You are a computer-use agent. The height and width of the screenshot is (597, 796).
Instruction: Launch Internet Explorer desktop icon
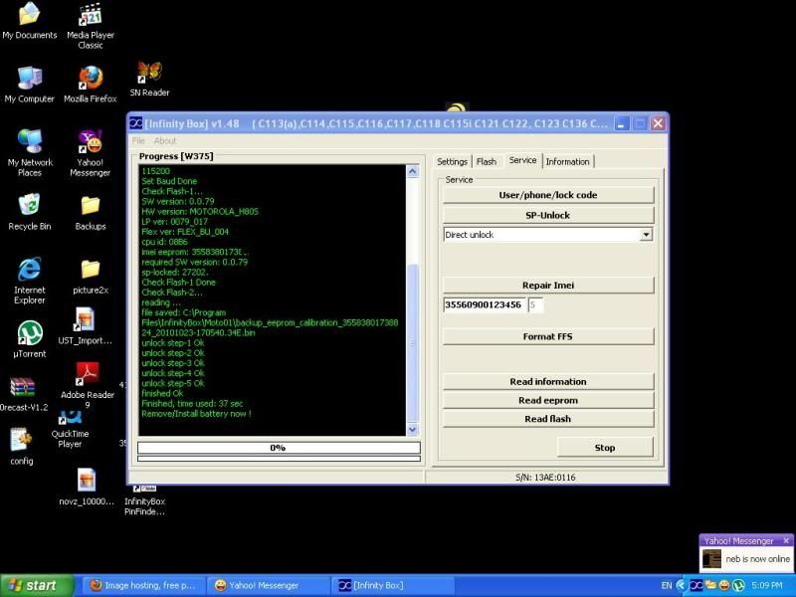[30, 281]
